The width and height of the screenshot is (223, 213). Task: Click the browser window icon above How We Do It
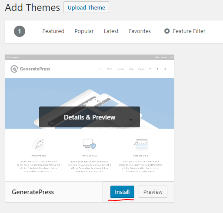(x=141, y=144)
